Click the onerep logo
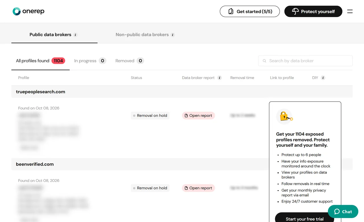 click(x=28, y=11)
